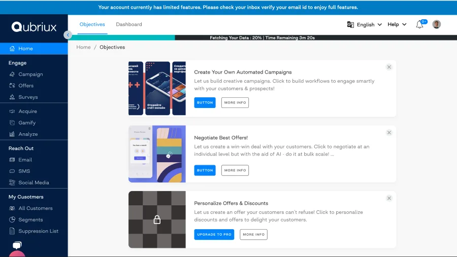Click the Negotiate Best Offers! title
457x257 pixels.
[x=221, y=138]
